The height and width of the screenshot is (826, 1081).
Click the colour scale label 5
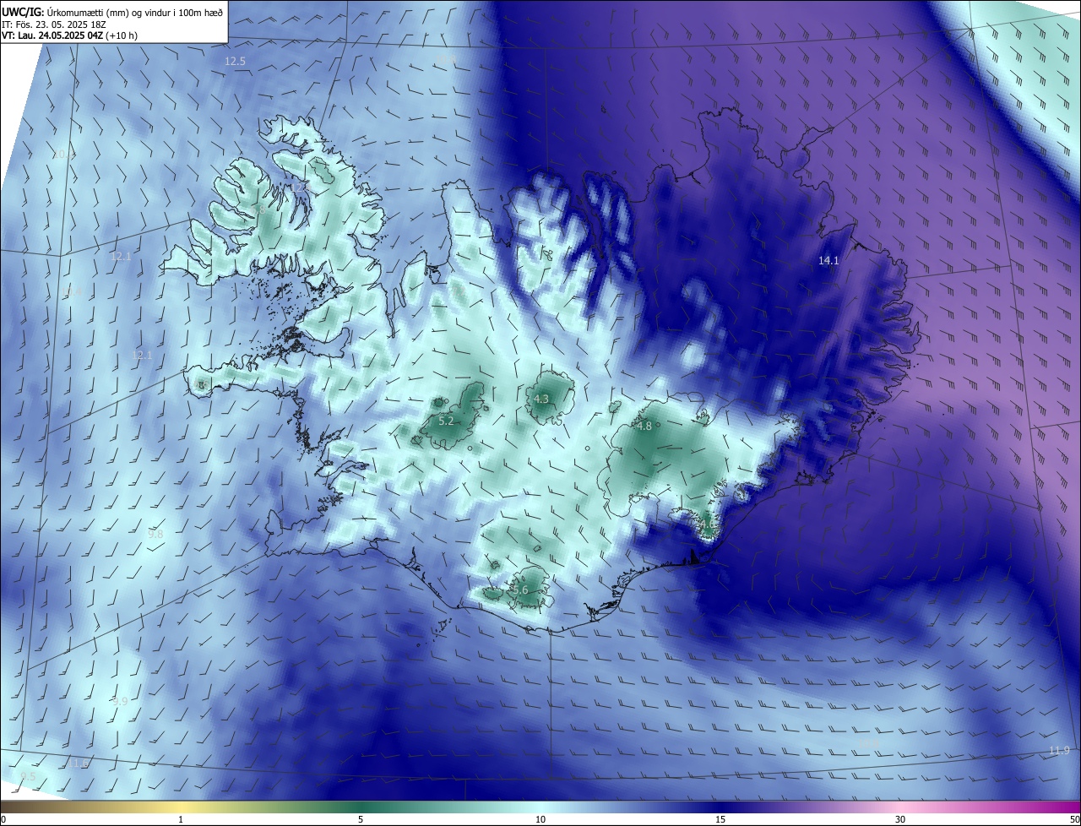point(361,819)
